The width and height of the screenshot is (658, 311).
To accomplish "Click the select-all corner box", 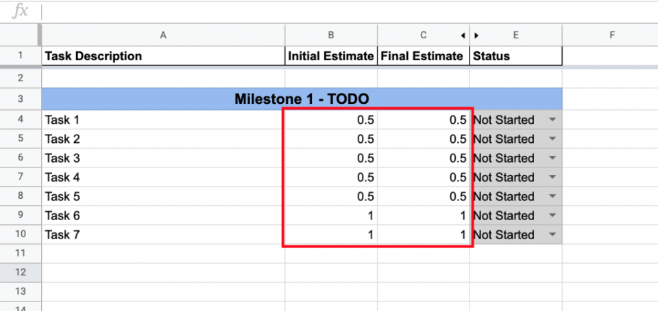I will [x=21, y=35].
